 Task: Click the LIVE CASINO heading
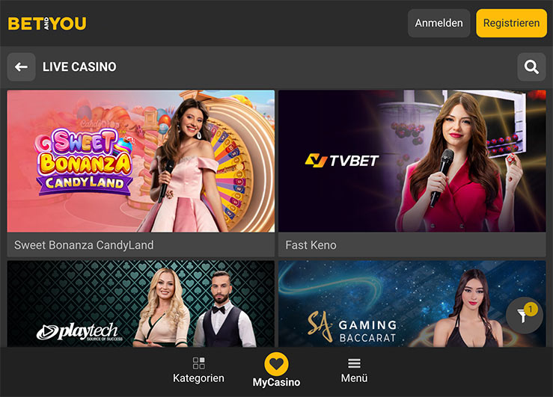79,67
